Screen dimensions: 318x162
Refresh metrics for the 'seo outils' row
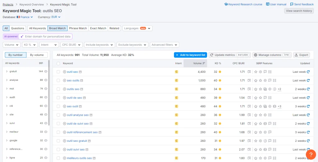308,81
